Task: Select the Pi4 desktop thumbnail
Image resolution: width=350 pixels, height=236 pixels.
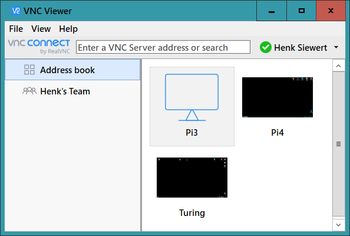Action: click(x=278, y=97)
